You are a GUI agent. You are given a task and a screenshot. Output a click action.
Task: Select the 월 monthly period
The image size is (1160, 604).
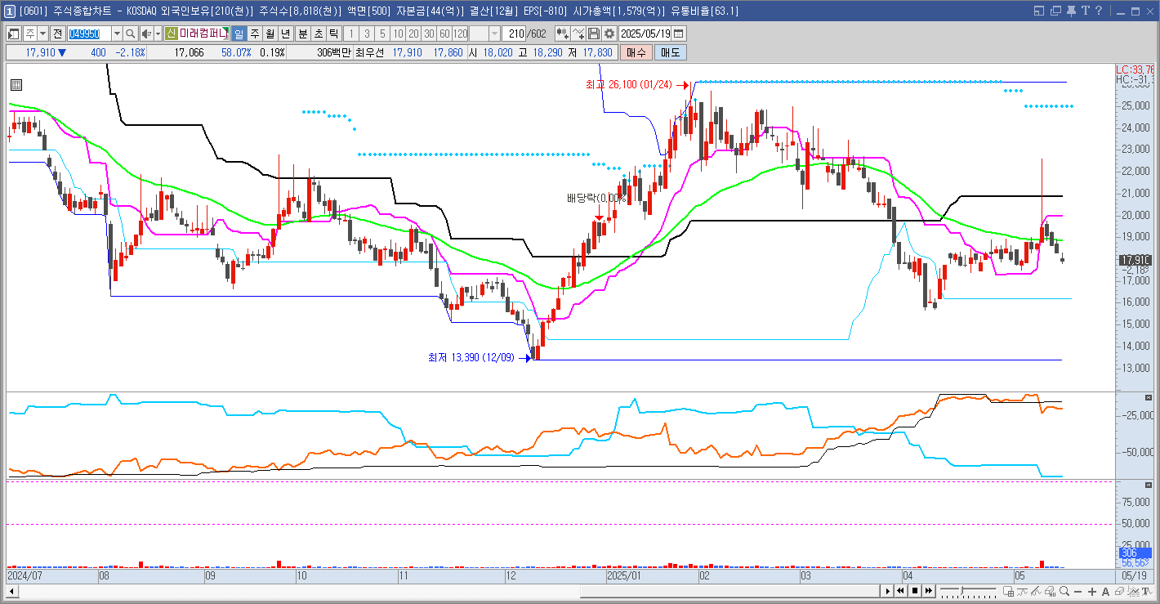(270, 34)
